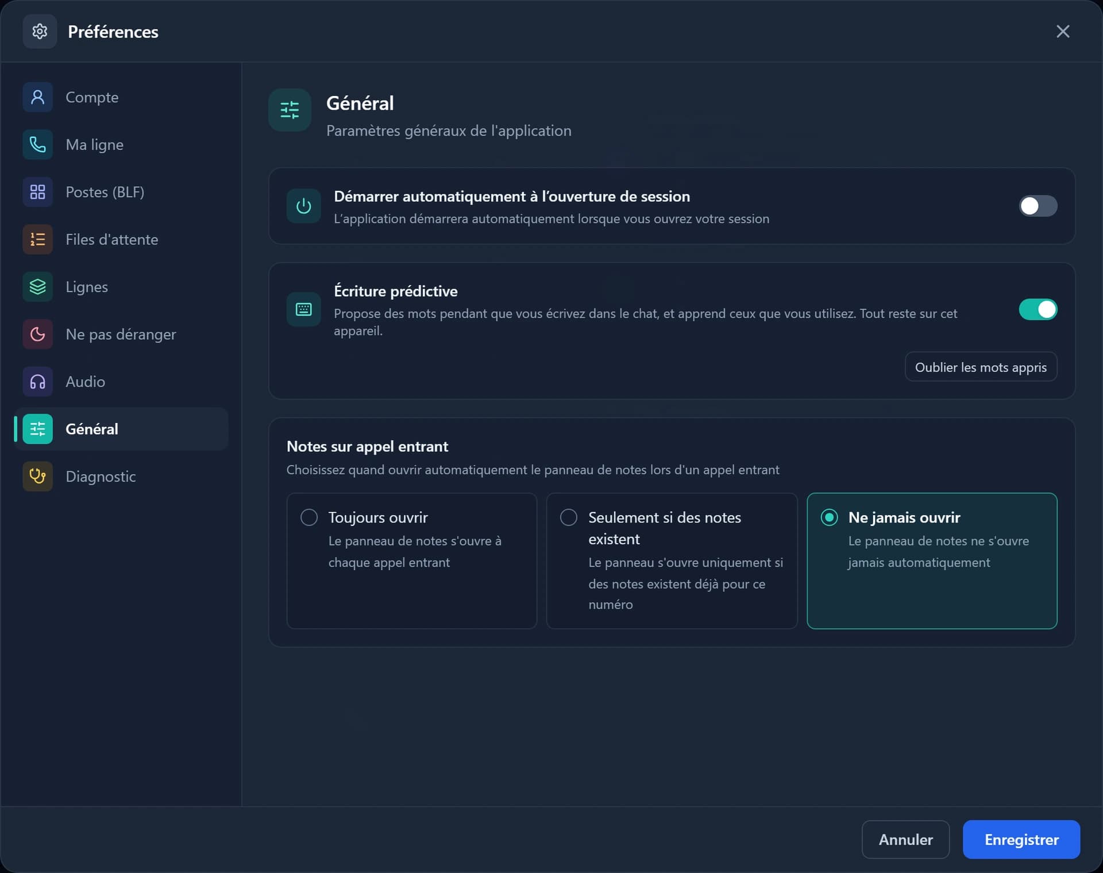
Task: Close the Préférences dialog
Action: [x=1062, y=31]
